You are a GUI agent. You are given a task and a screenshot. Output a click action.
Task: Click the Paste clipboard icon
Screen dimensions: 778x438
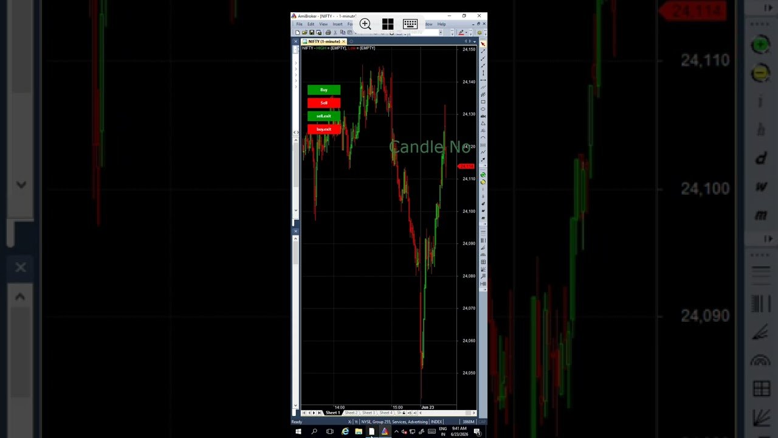349,32
